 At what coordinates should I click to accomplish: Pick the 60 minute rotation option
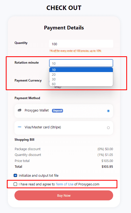point(81,84)
